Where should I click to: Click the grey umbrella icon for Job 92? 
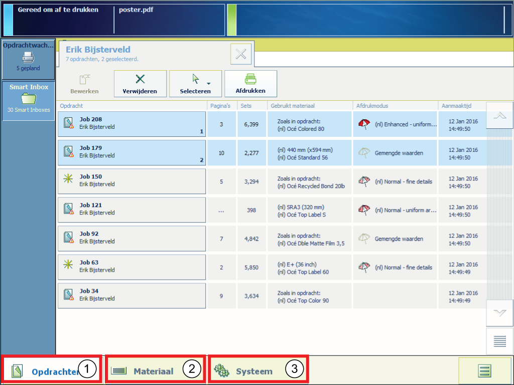point(364,239)
